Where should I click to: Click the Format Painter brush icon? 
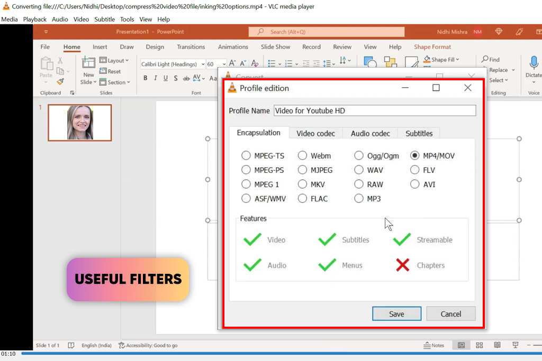(60, 82)
